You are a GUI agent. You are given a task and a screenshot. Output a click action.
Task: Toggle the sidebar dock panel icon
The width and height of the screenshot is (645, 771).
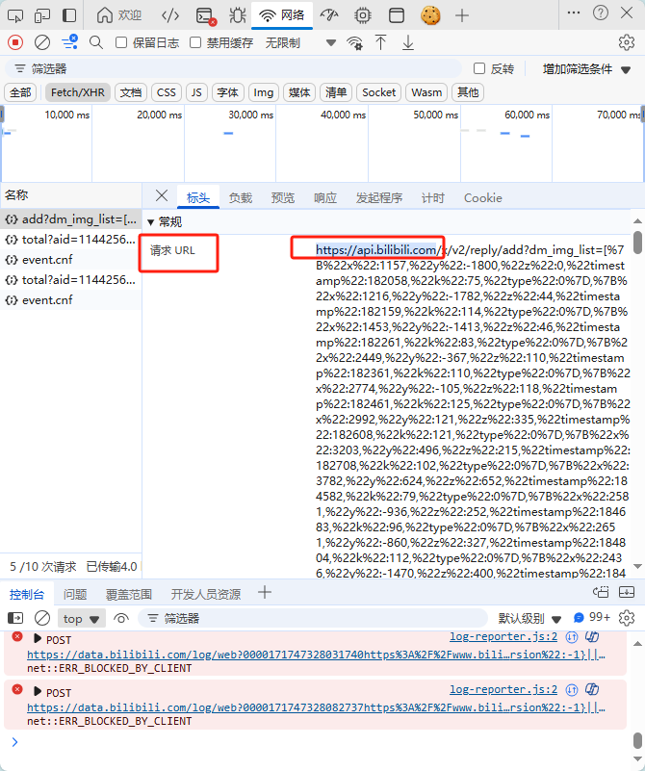coord(69,15)
